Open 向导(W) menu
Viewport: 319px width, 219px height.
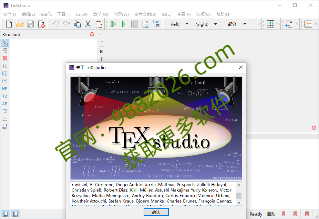click(x=121, y=14)
